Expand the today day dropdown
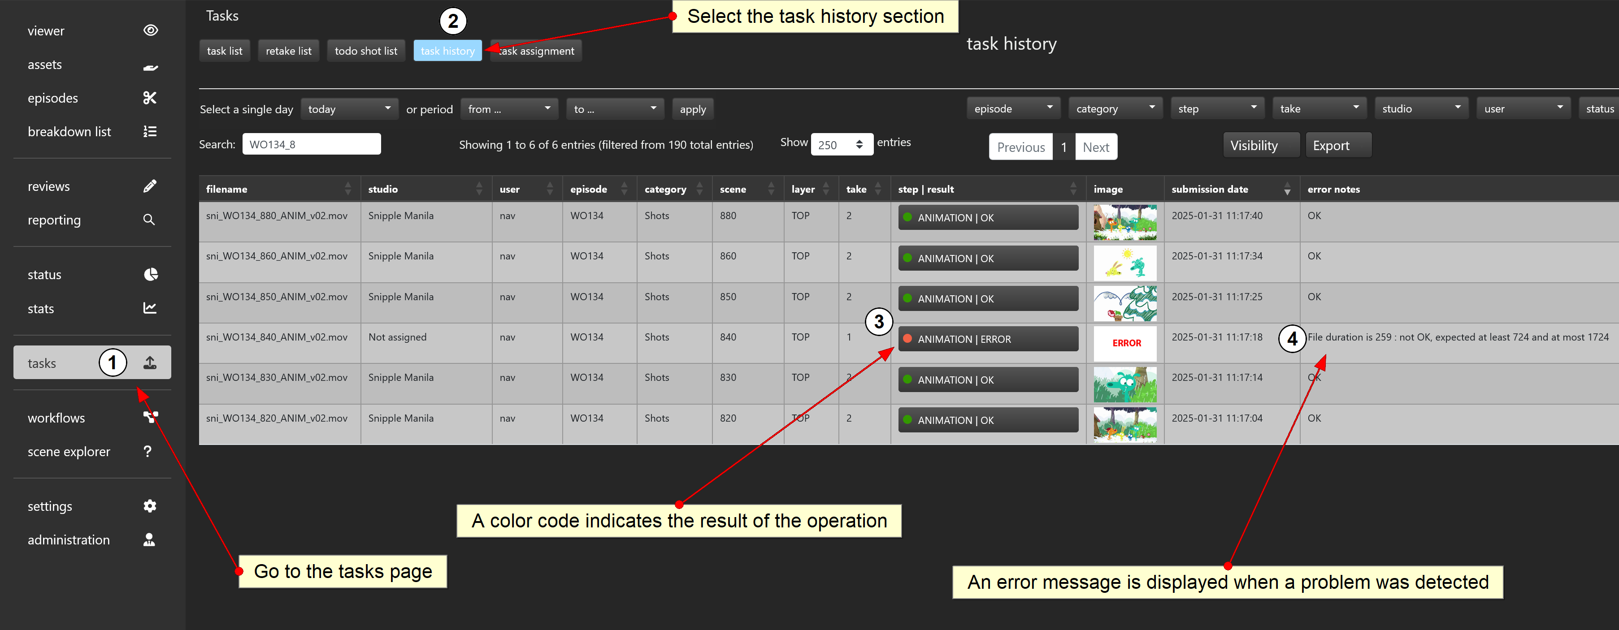This screenshot has width=1619, height=630. [349, 109]
